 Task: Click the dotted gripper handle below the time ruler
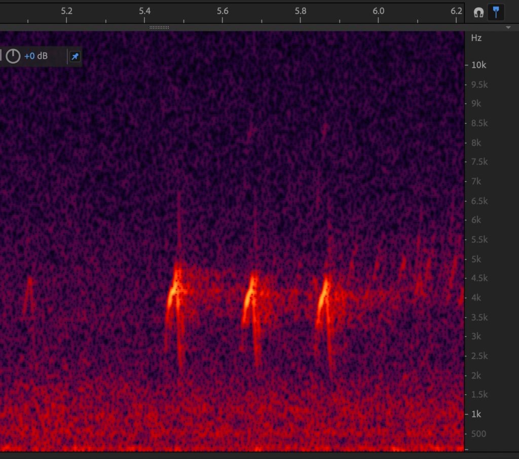pyautogui.click(x=159, y=27)
